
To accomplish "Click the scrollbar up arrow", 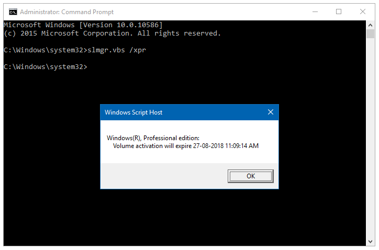I will pos(370,25).
